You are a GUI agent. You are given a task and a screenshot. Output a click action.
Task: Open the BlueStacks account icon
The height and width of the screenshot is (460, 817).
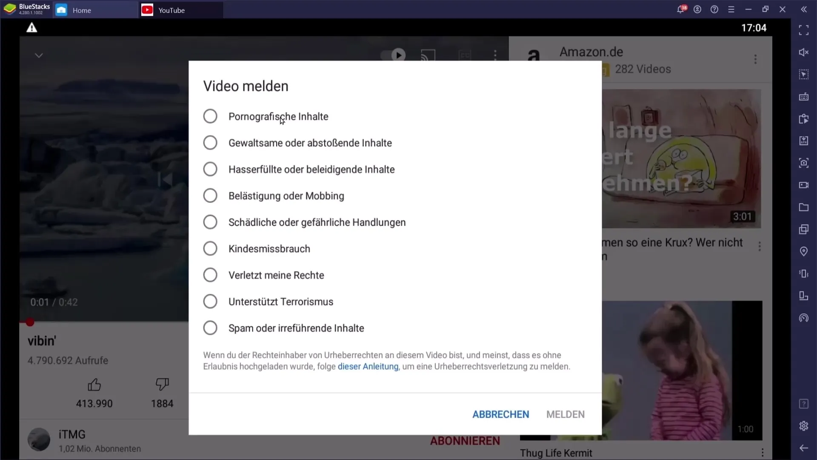697,9
